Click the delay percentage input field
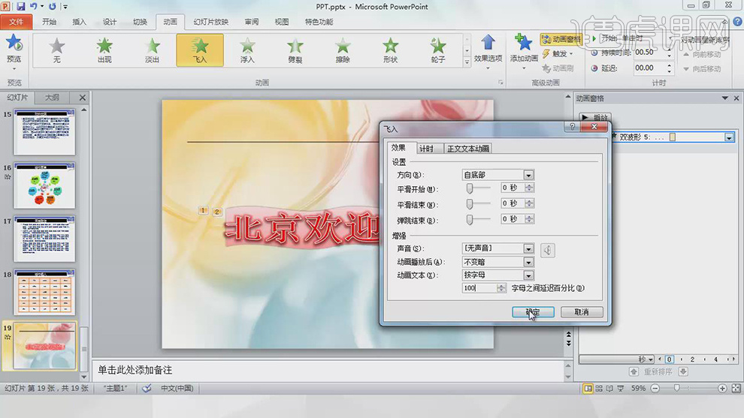Image resolution: width=744 pixels, height=418 pixels. coord(479,287)
